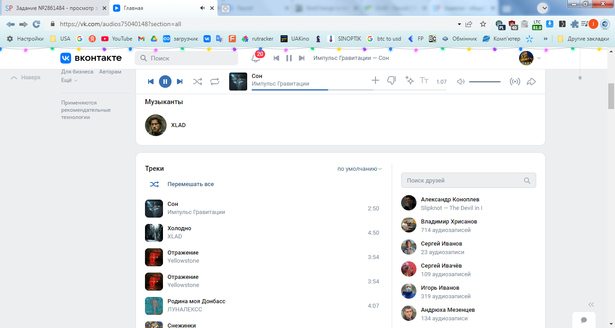Image resolution: width=615 pixels, height=328 pixels.
Task: Click the header previous track icon
Action: click(276, 58)
